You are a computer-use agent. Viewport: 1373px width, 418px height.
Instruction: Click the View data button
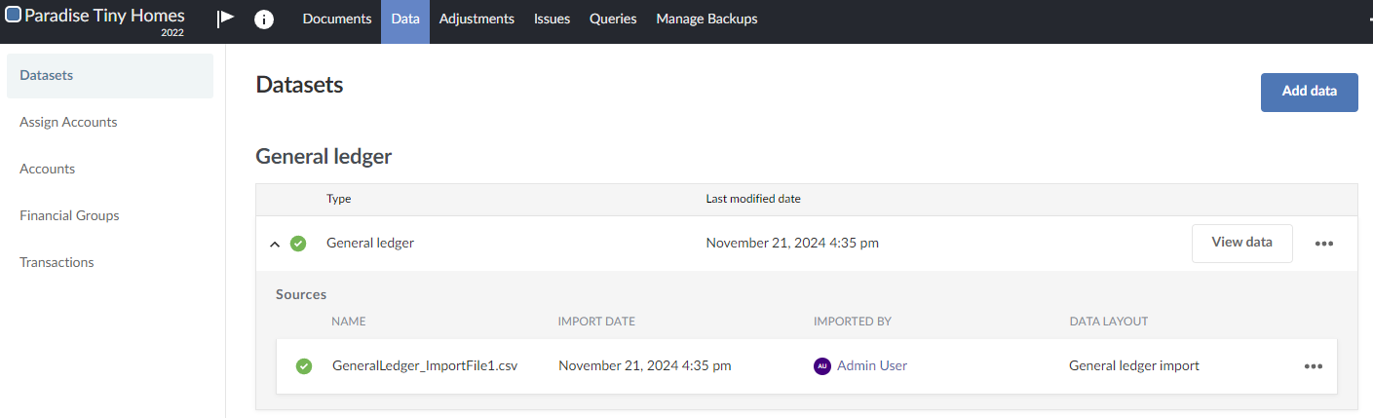tap(1241, 243)
